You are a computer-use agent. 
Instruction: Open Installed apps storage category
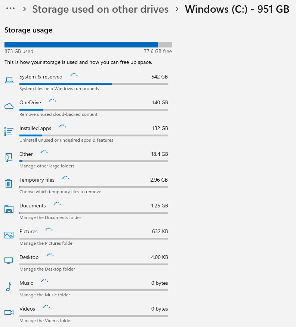point(35,129)
